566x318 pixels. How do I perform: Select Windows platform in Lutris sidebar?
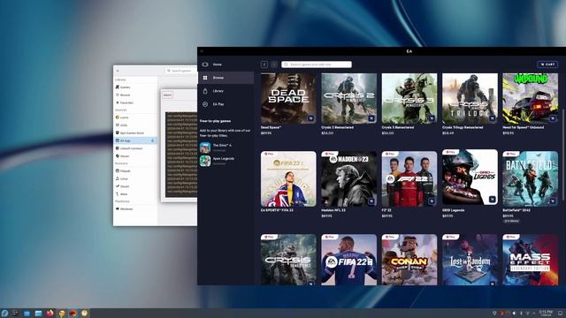click(x=135, y=208)
